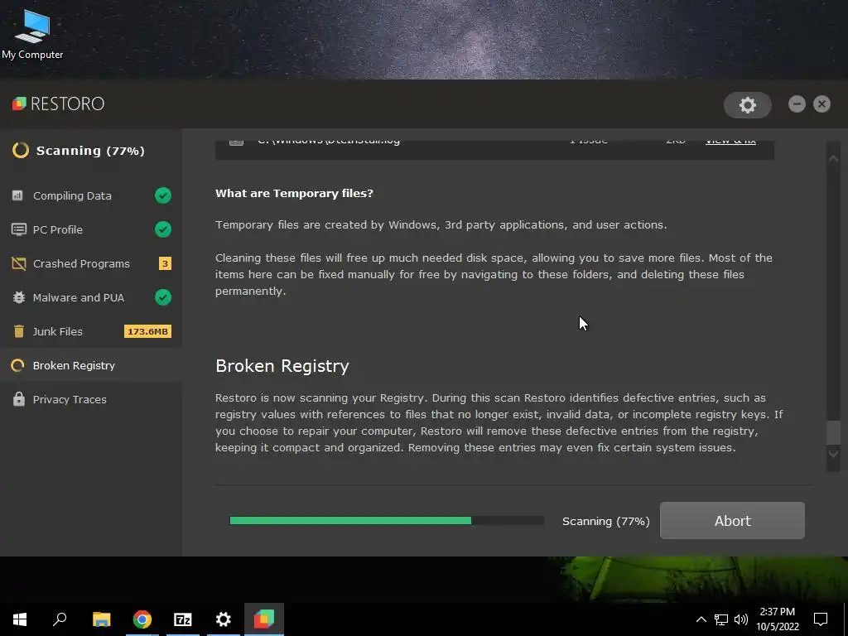The width and height of the screenshot is (848, 636).
Task: Click the Broken Registry spinner icon
Action: [x=18, y=365]
